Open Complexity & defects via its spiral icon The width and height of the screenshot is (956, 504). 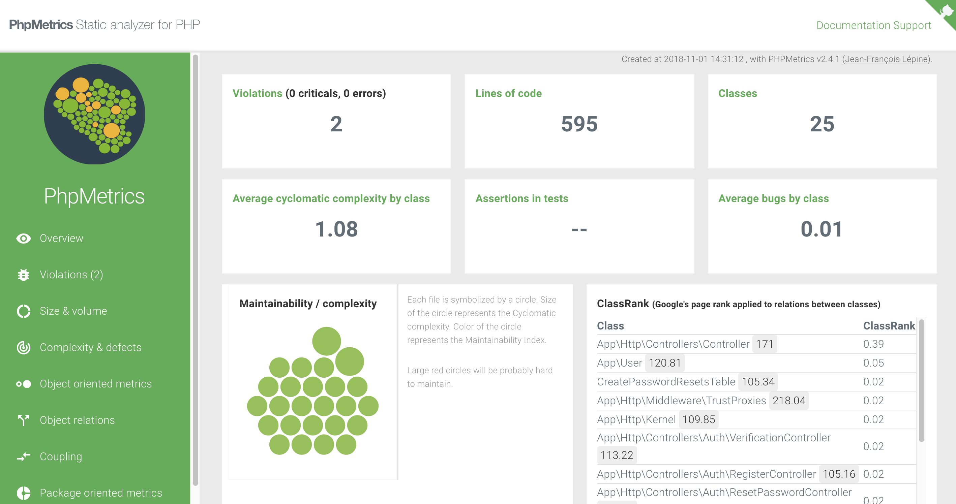pyautogui.click(x=23, y=347)
